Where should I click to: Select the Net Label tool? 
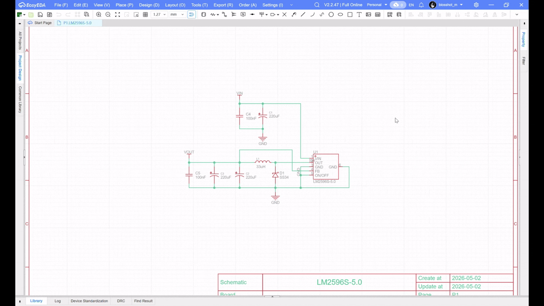point(243,14)
